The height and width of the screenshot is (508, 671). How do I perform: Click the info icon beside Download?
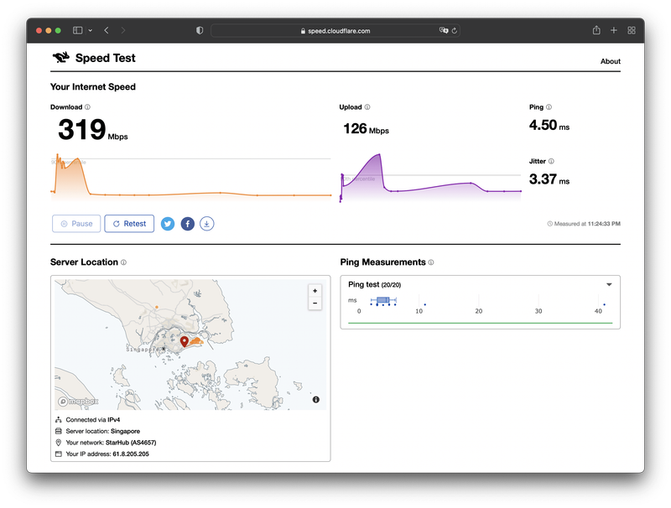click(88, 107)
